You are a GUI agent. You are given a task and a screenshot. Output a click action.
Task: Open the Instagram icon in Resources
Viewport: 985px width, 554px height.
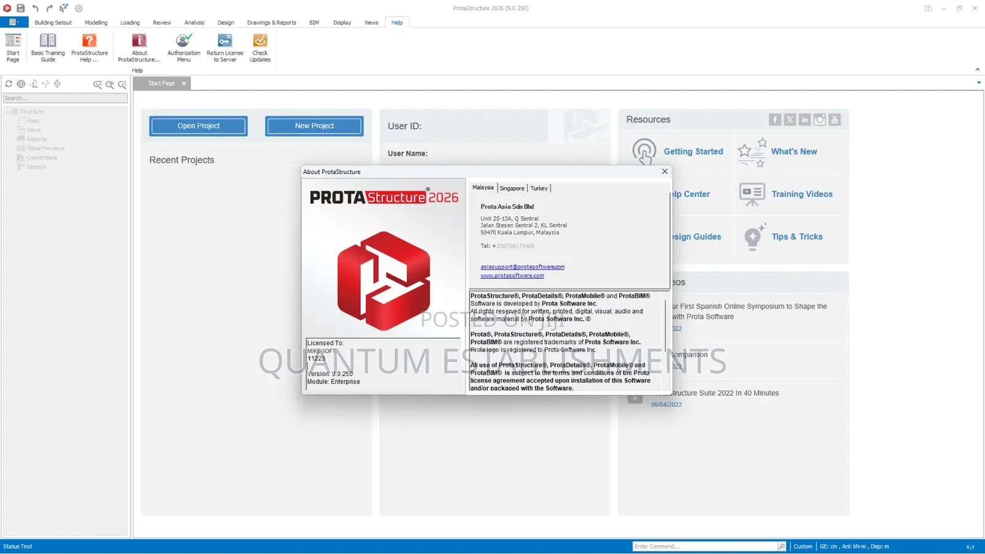(x=819, y=119)
